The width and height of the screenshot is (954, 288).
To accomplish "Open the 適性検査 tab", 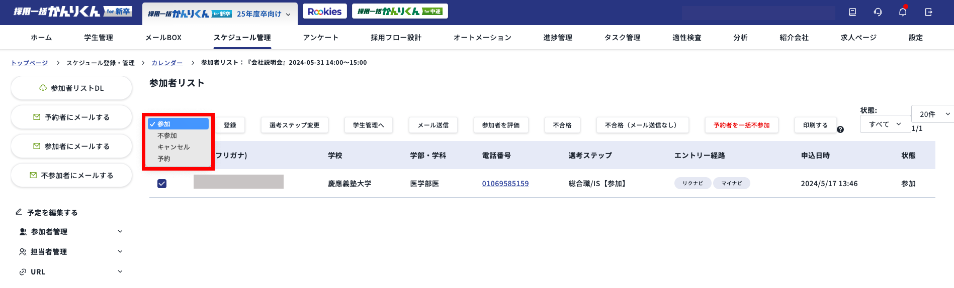I will [687, 38].
